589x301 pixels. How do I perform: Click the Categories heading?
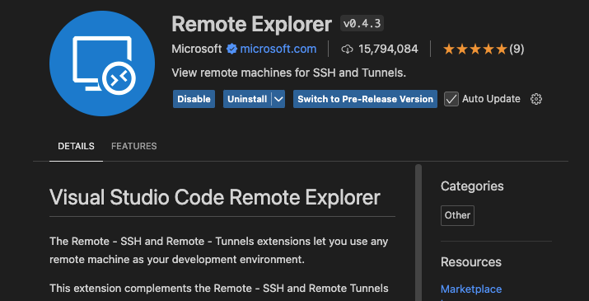pos(472,186)
